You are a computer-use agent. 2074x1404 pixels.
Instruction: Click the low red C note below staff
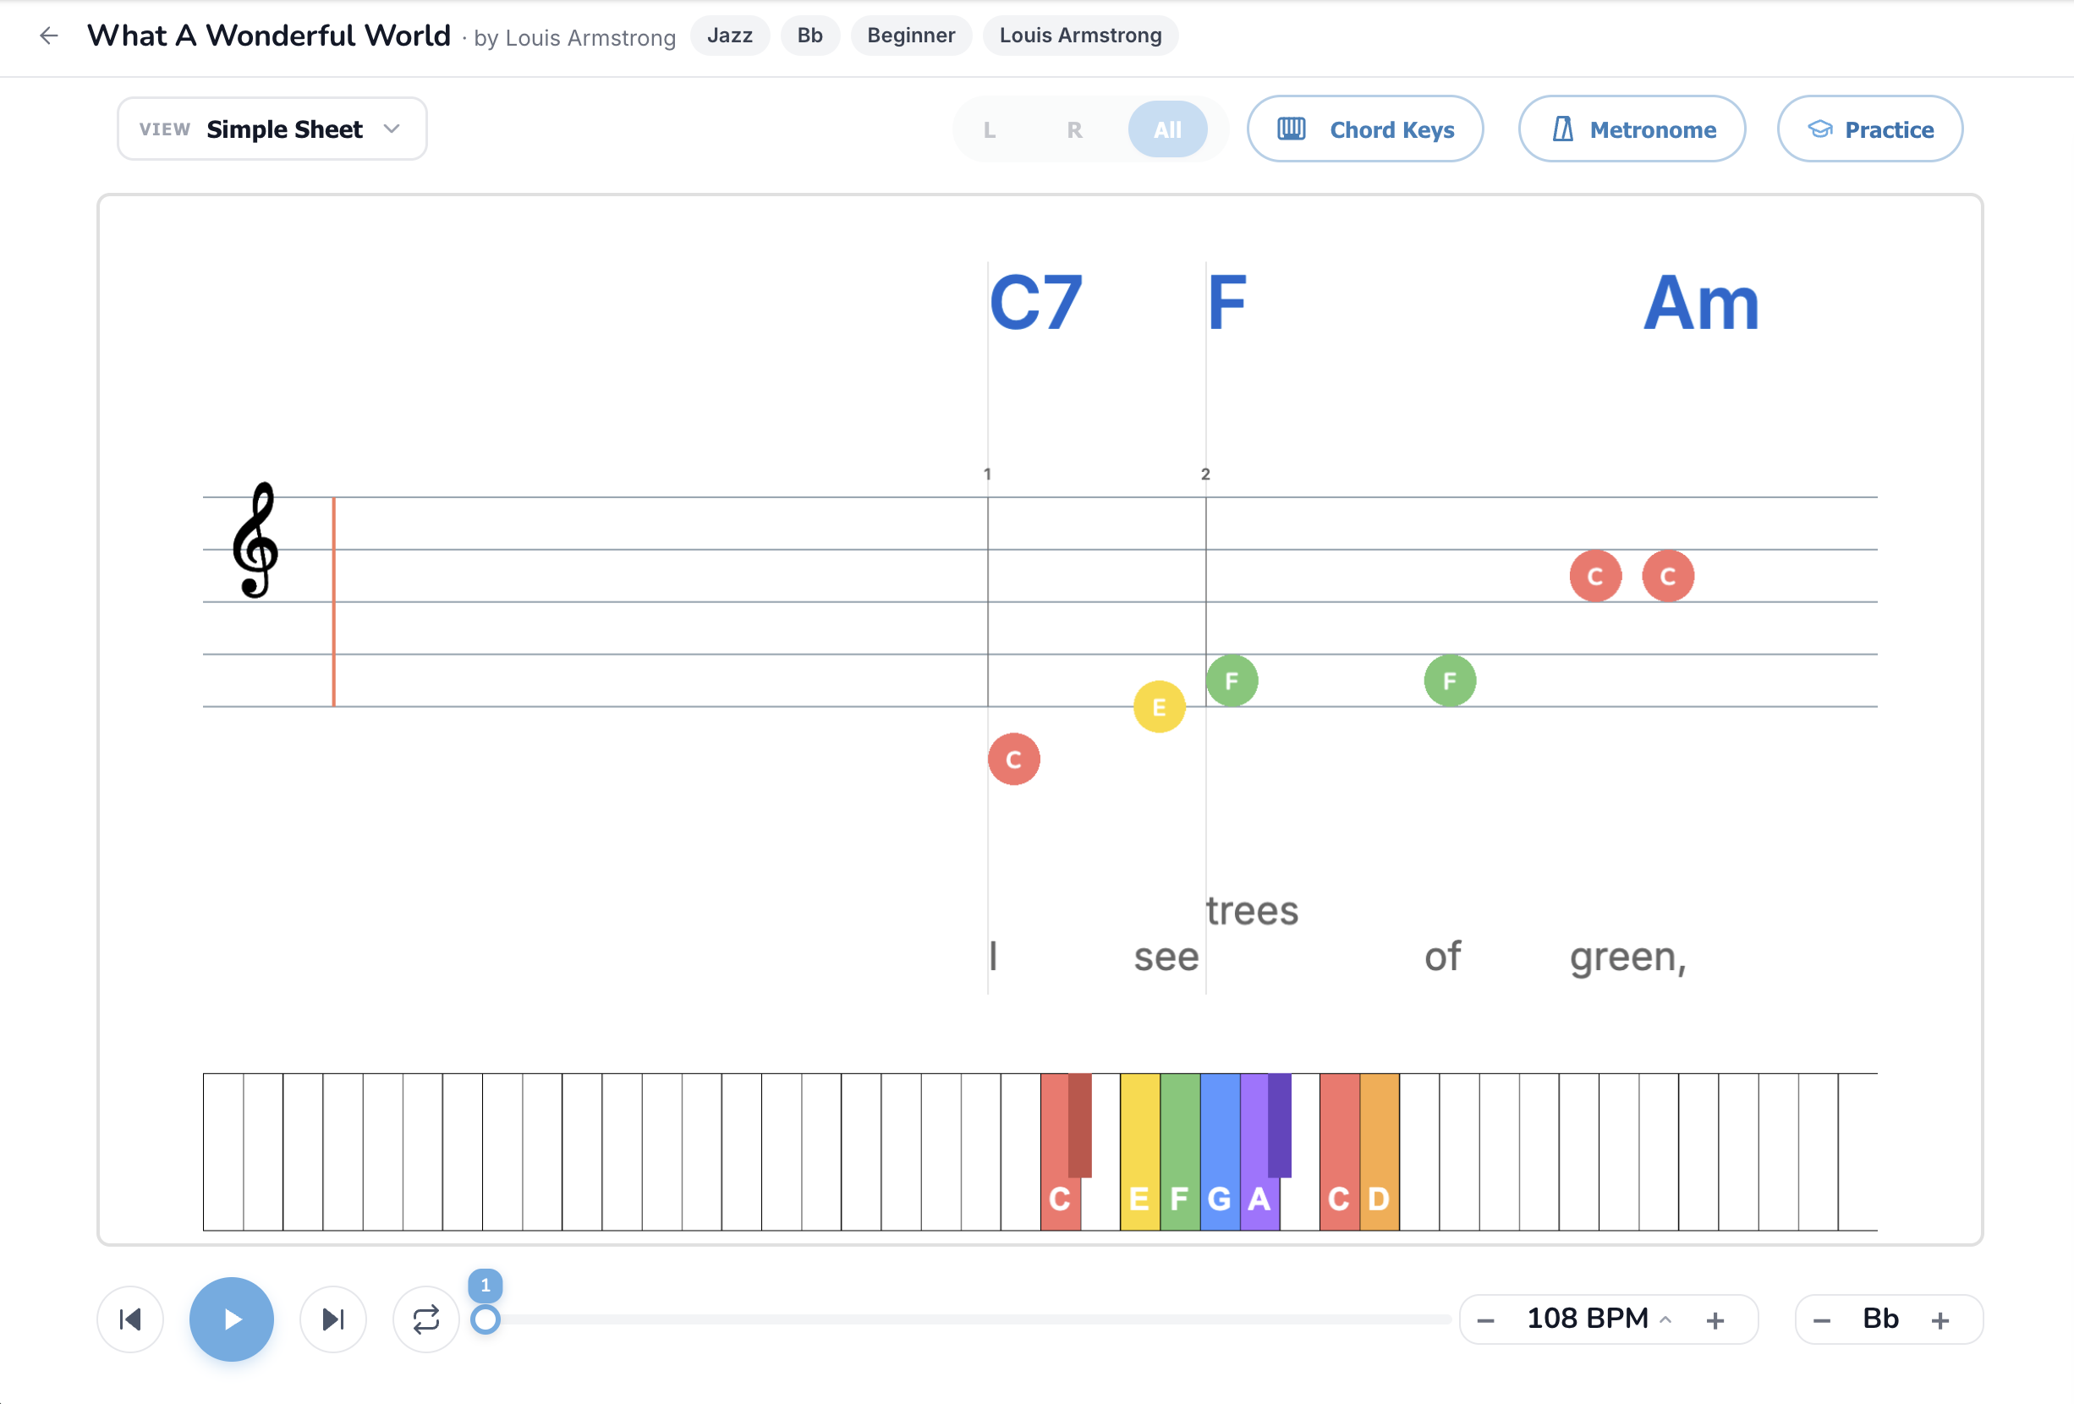coord(1014,760)
